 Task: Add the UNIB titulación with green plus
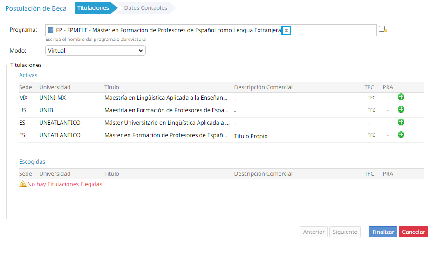[x=401, y=110]
